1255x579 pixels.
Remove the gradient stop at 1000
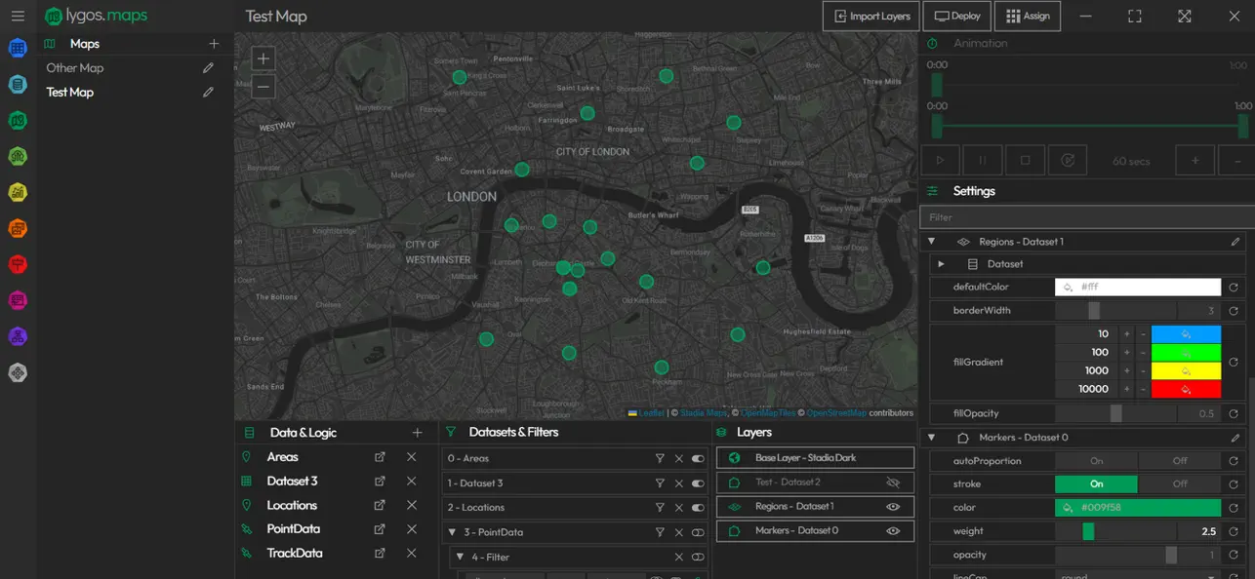(1143, 370)
